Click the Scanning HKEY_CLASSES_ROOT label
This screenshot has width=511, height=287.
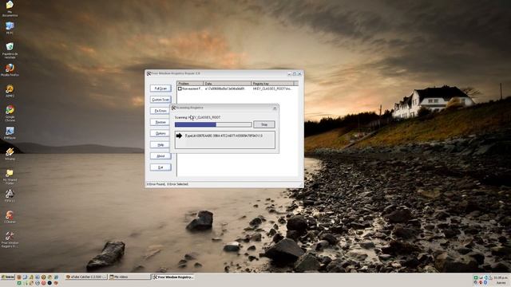click(197, 117)
